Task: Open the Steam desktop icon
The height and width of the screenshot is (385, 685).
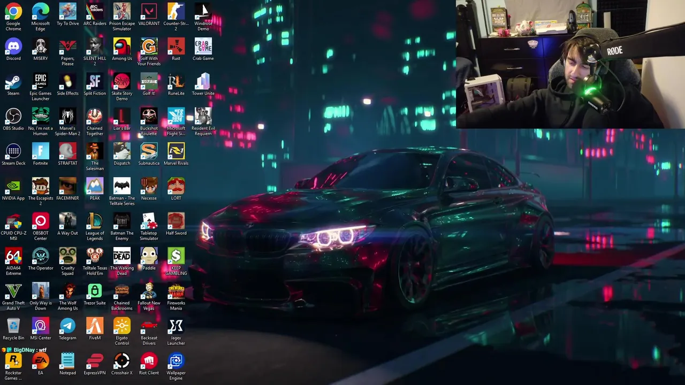Action: (13, 84)
